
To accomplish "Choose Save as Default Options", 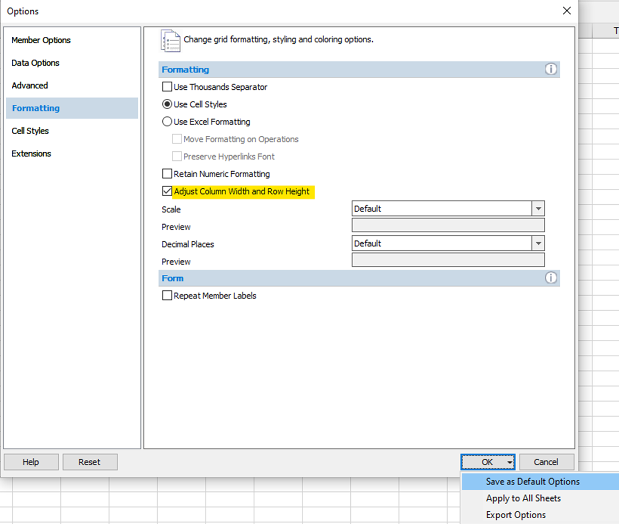I will click(x=532, y=482).
